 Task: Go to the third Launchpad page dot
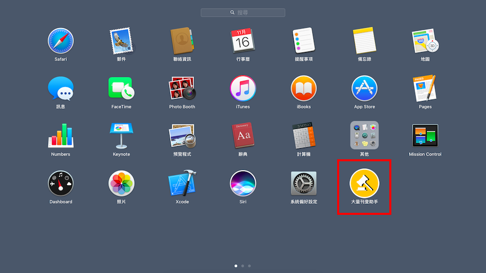250,265
